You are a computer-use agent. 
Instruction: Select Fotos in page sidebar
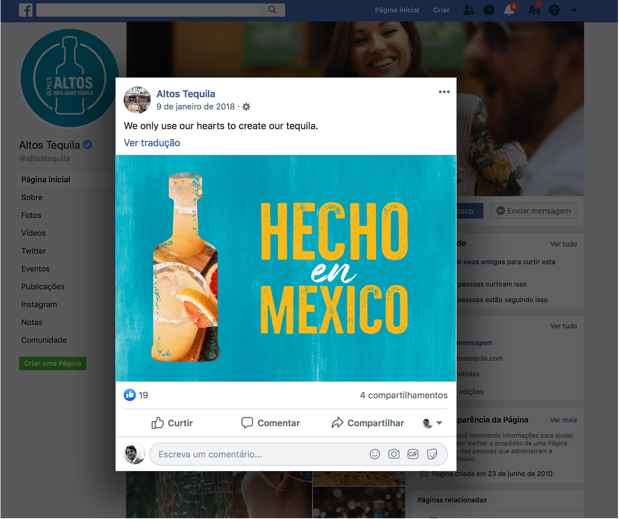pyautogui.click(x=31, y=215)
